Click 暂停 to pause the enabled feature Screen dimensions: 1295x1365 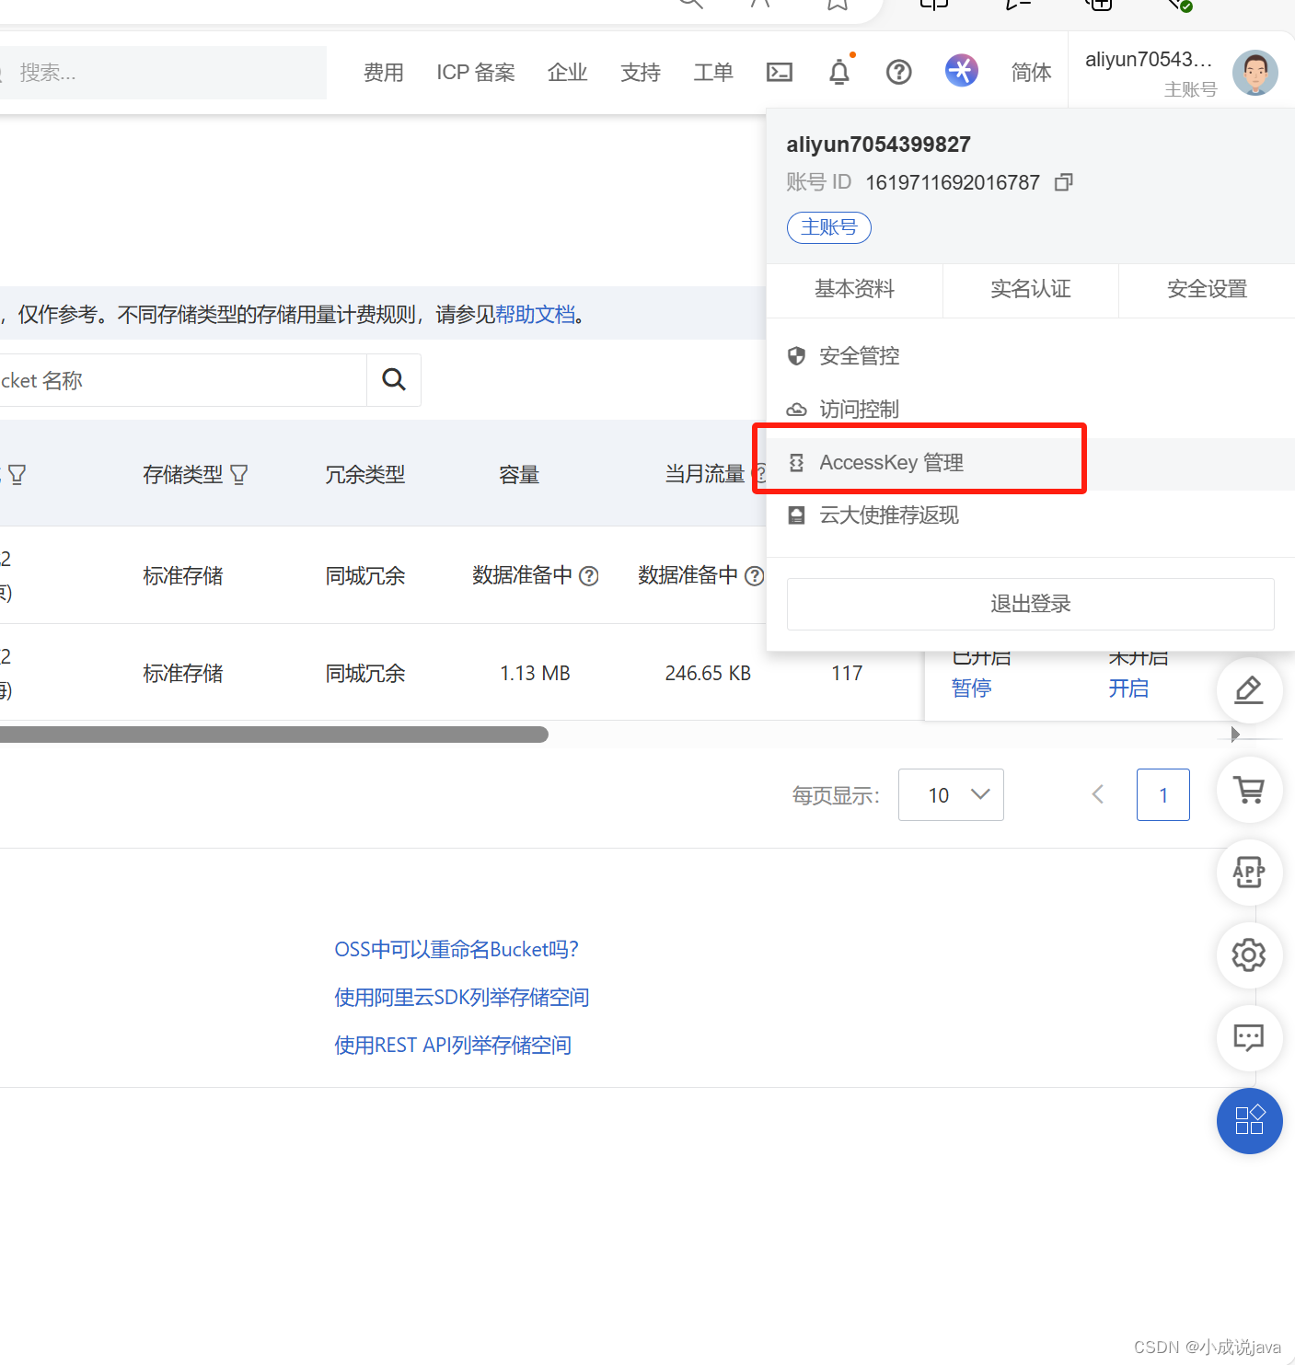coord(971,688)
